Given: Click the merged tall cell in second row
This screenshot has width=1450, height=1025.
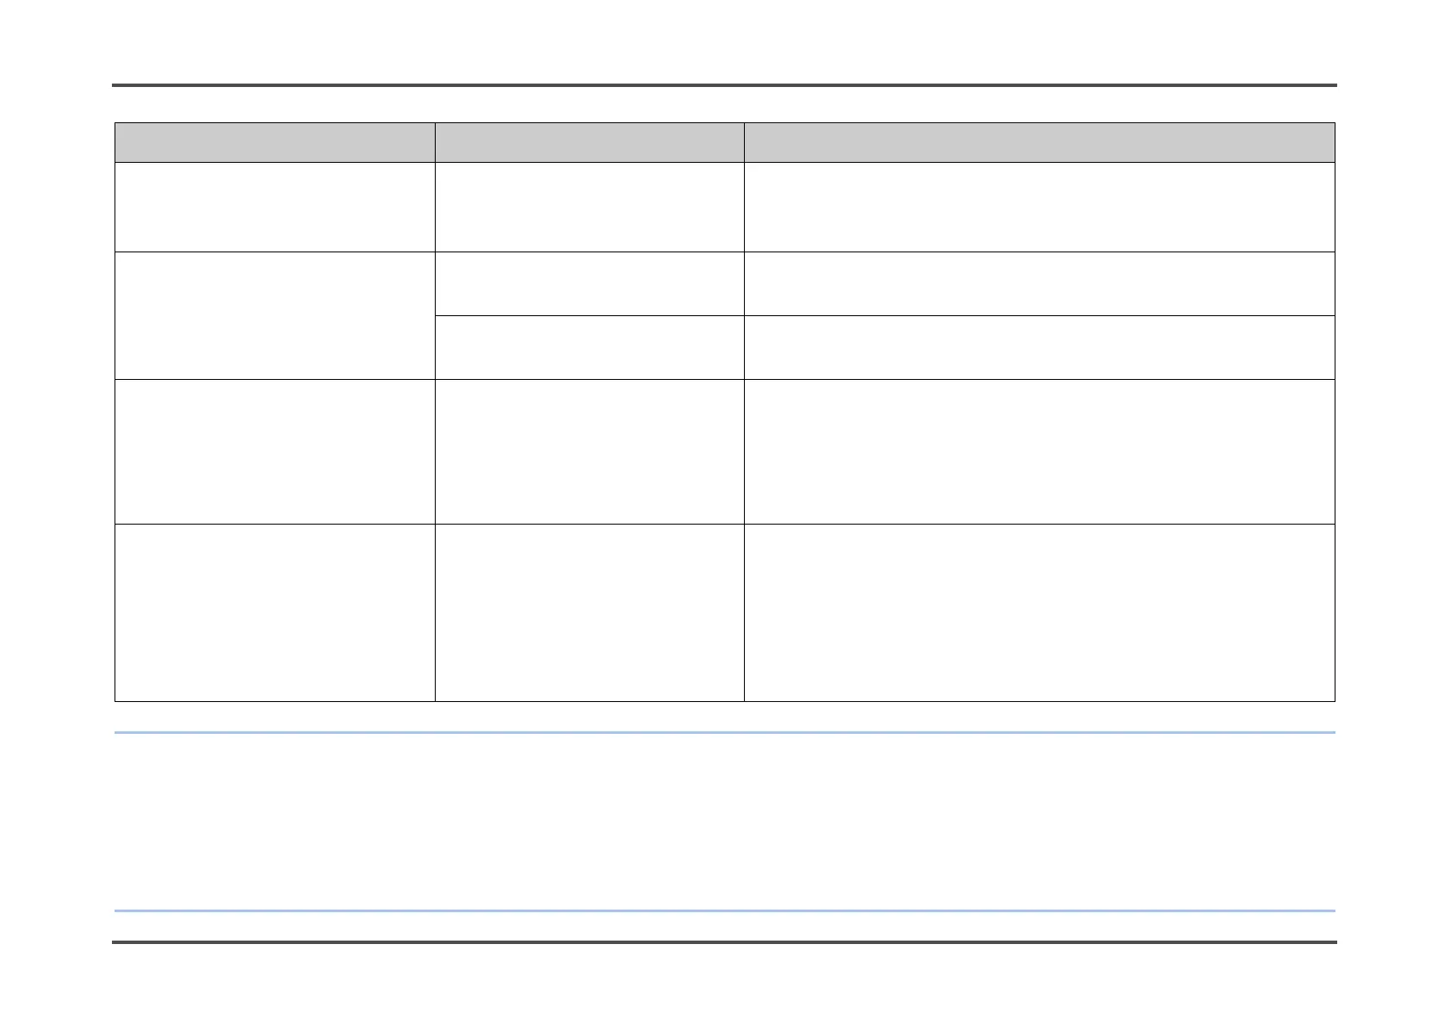Looking at the screenshot, I should point(275,315).
